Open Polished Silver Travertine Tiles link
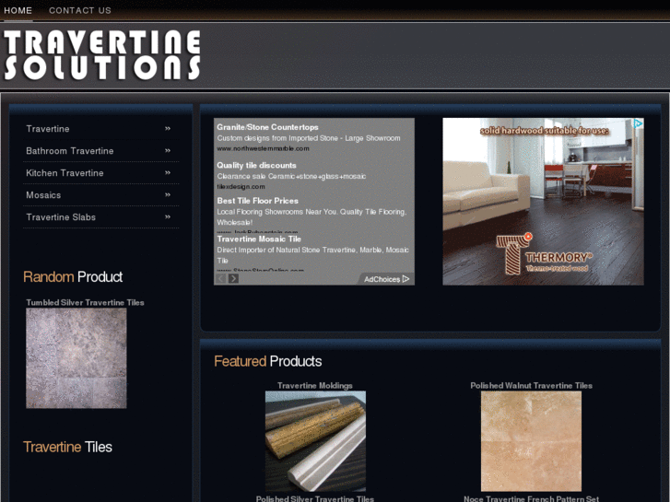The height and width of the screenshot is (502, 670). pos(315,498)
